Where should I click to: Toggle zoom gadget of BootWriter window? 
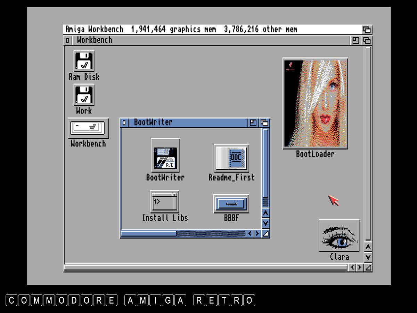(253, 123)
